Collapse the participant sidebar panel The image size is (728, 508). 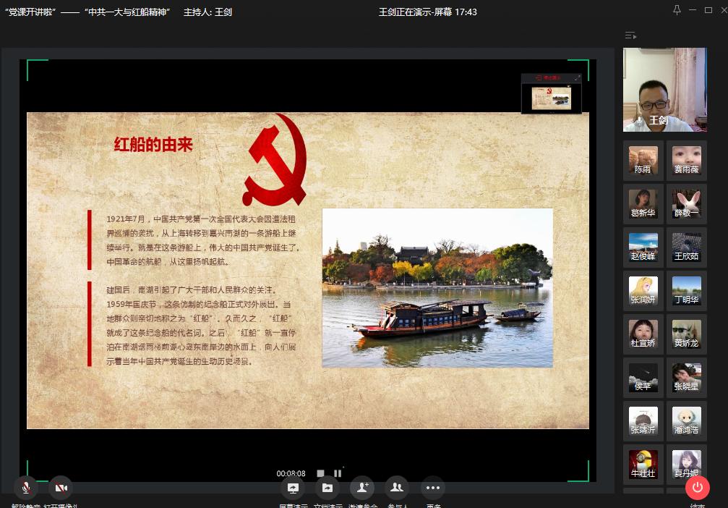(630, 35)
